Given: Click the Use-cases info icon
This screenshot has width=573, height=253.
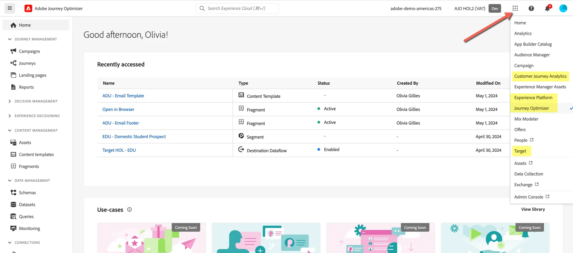Looking at the screenshot, I should (x=129, y=210).
